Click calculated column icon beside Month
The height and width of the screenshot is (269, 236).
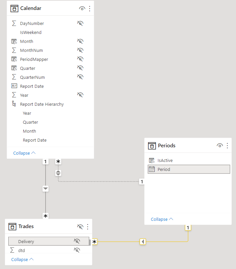pyautogui.click(x=14, y=41)
